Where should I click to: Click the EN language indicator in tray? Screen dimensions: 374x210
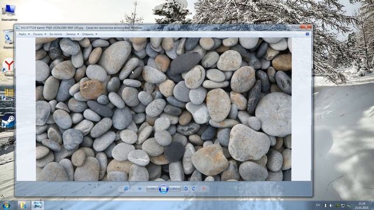tap(318, 205)
